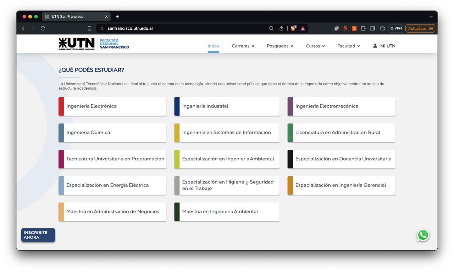Open Especialización en Energía Eléctrica card
Screen dimensions: 454x272
click(x=112, y=185)
